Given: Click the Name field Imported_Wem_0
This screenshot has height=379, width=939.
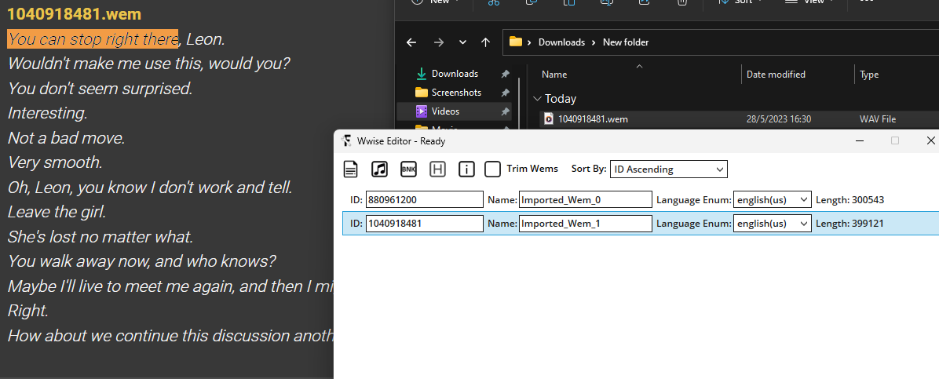Looking at the screenshot, I should (585, 200).
